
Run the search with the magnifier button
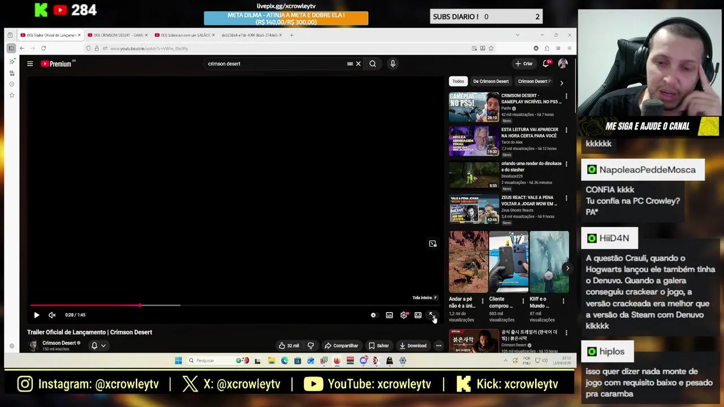coord(373,64)
